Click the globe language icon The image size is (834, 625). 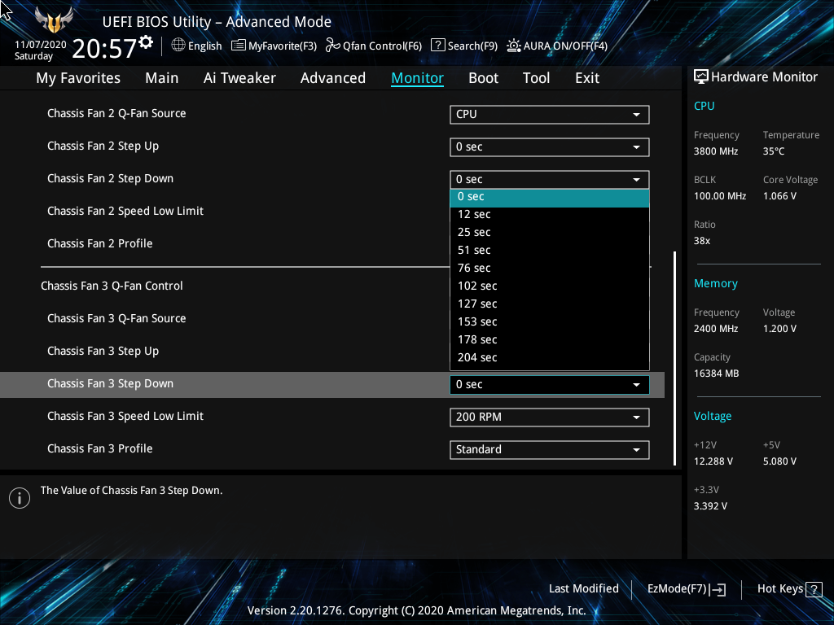point(178,46)
